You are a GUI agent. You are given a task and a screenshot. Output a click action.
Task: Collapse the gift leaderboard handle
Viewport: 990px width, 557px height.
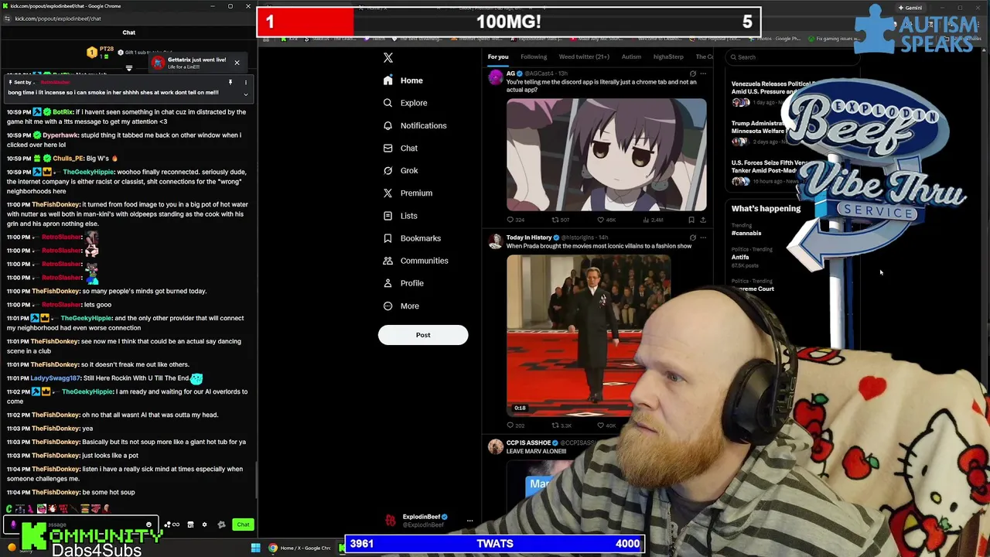(129, 68)
